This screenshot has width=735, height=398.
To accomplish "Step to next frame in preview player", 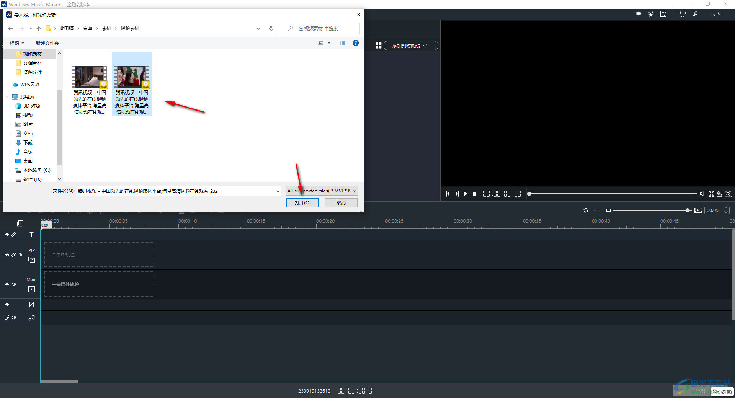I will pos(457,194).
